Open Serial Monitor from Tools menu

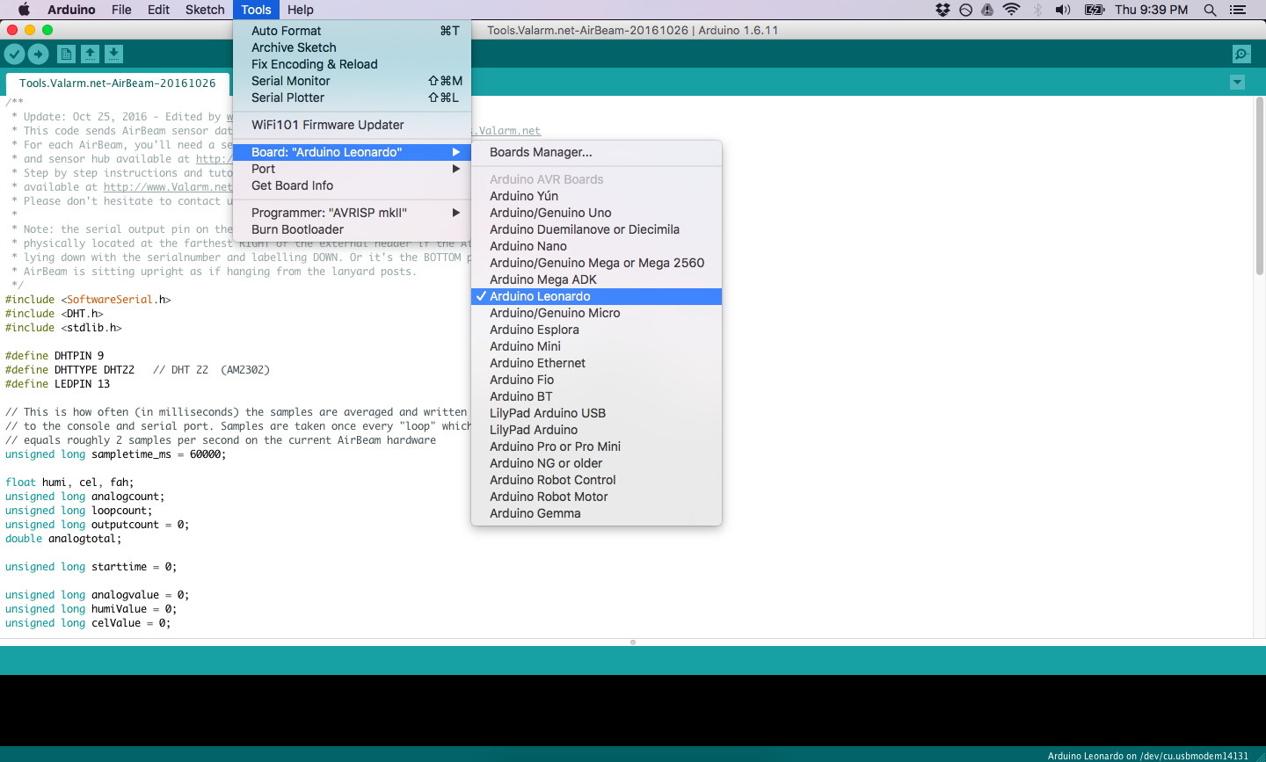[353, 81]
